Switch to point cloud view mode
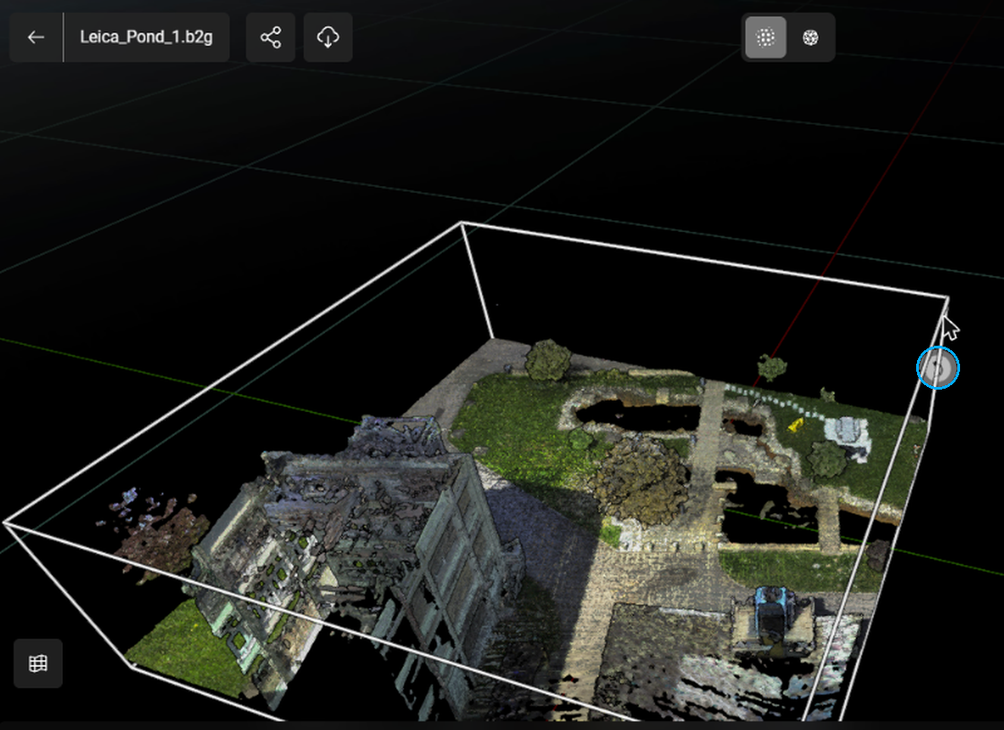This screenshot has height=730, width=1004. tap(766, 38)
